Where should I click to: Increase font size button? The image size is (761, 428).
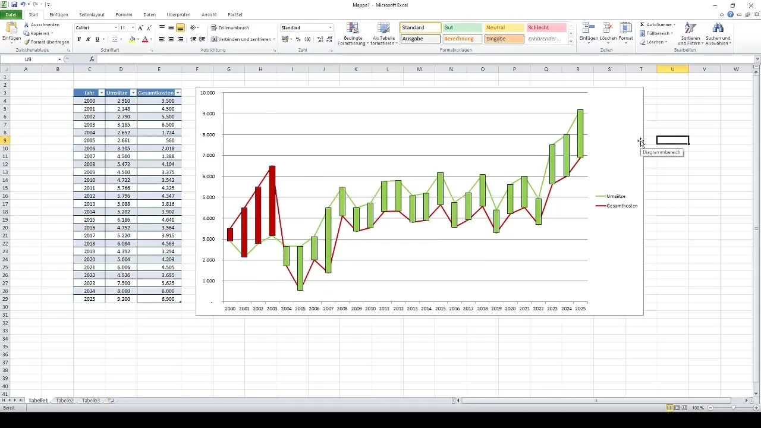point(140,28)
